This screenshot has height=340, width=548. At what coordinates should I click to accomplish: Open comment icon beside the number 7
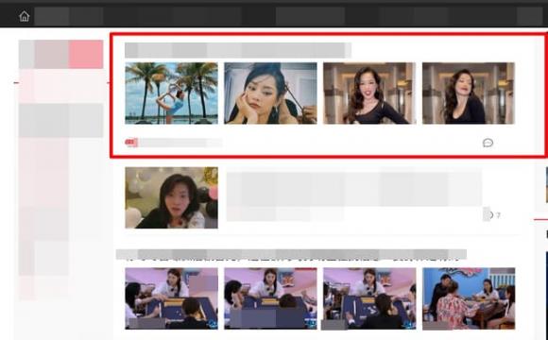[489, 215]
